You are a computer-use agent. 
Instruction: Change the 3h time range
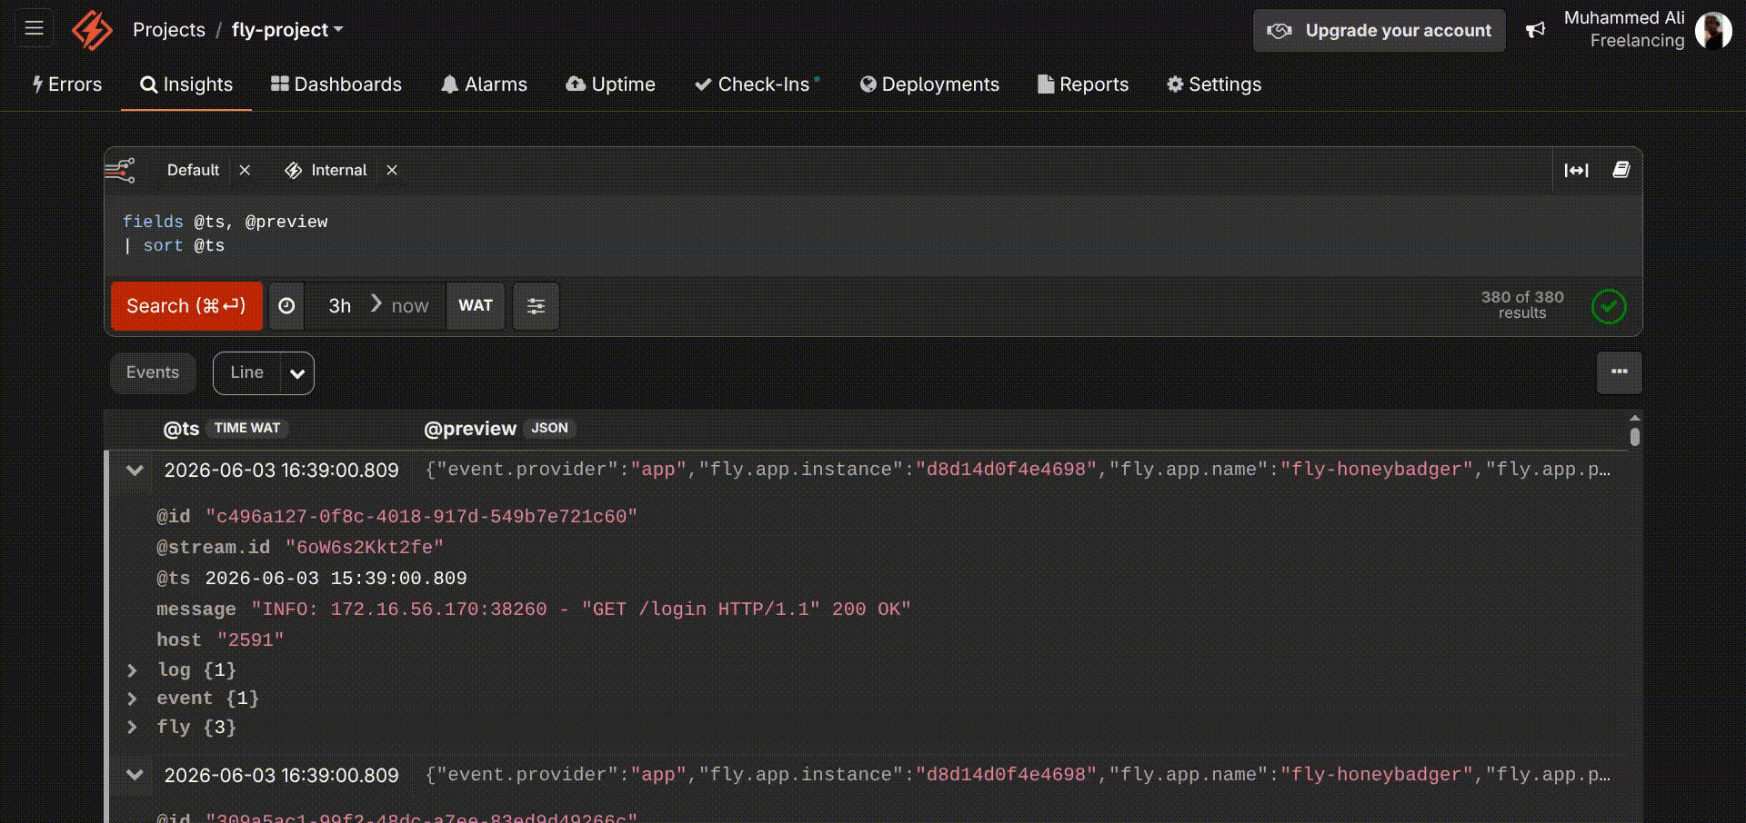(x=339, y=306)
